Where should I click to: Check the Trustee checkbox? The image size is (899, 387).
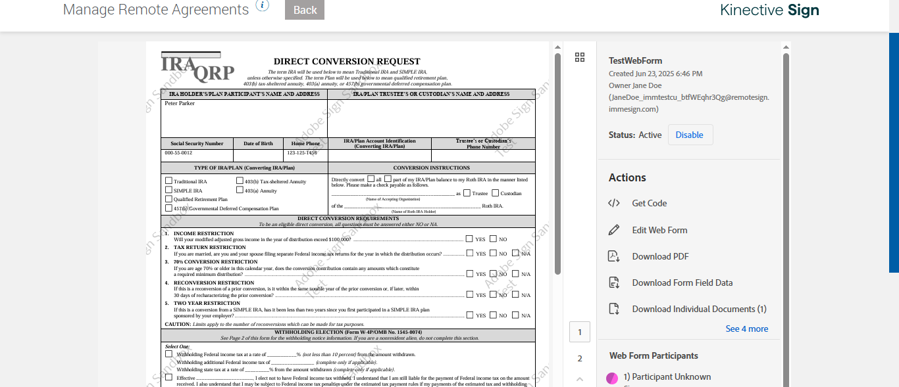click(467, 193)
